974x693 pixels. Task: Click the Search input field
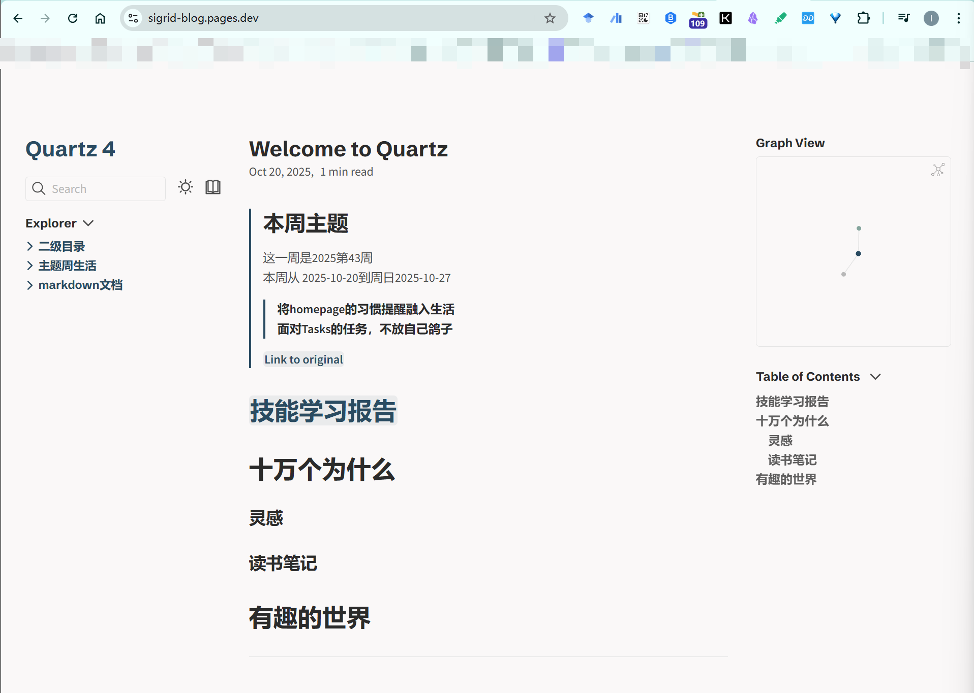pyautogui.click(x=102, y=189)
